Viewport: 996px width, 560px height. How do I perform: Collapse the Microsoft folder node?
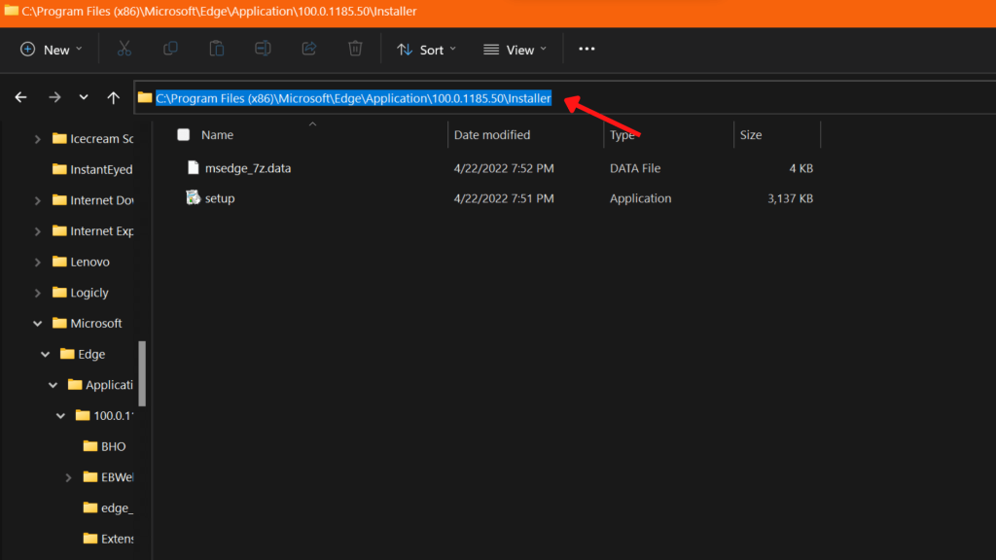click(38, 323)
